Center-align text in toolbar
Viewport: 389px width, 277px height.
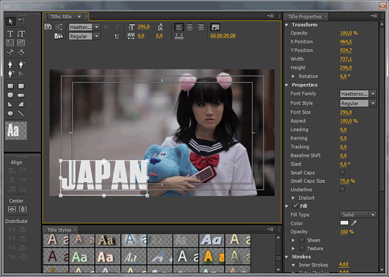189,27
